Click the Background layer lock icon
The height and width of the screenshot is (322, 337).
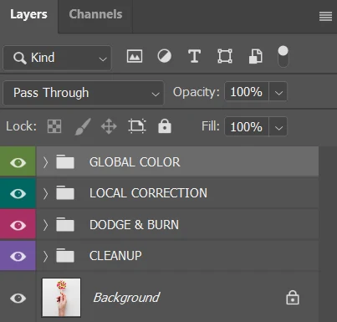293,298
